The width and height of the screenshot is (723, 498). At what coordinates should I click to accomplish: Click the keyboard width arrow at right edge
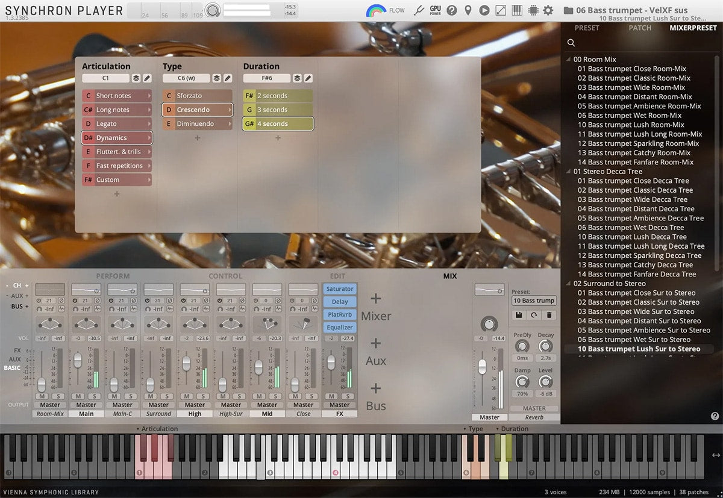coord(716,455)
